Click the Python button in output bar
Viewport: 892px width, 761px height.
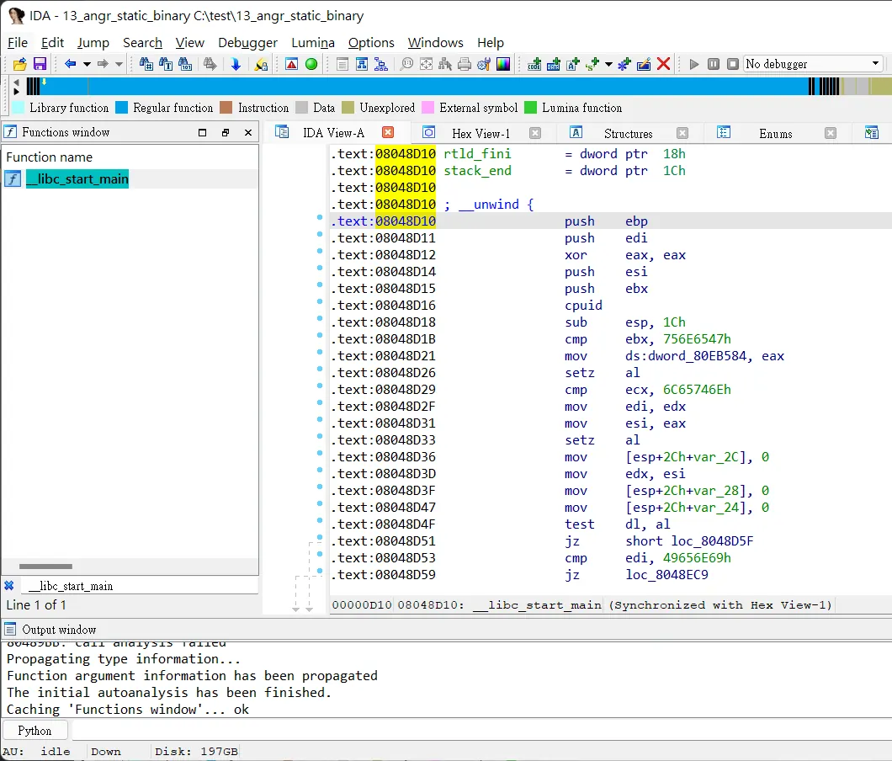[35, 730]
